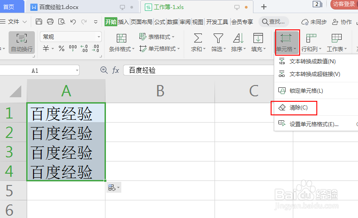Image resolution: width=358 pixels, height=218 pixels.
Task: Open the 开发工具 tab
Action: tap(217, 22)
